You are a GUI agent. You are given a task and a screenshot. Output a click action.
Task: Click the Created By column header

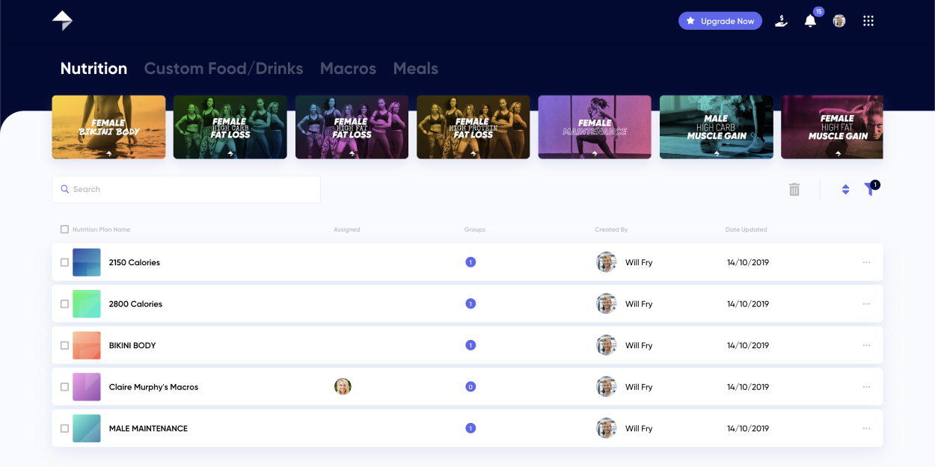pyautogui.click(x=611, y=229)
